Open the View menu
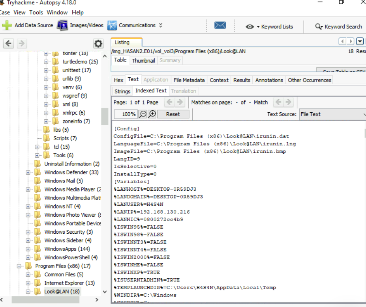Viewport: 366px width, 307px height. click(x=19, y=12)
